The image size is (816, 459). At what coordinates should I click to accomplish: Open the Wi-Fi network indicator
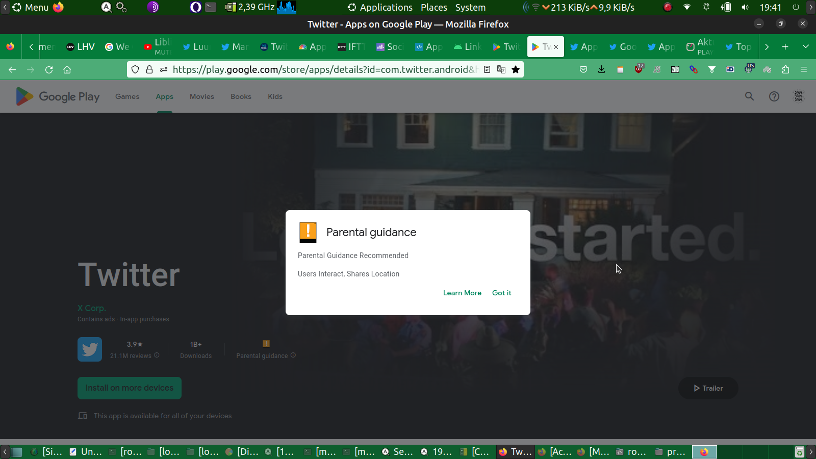tap(687, 7)
